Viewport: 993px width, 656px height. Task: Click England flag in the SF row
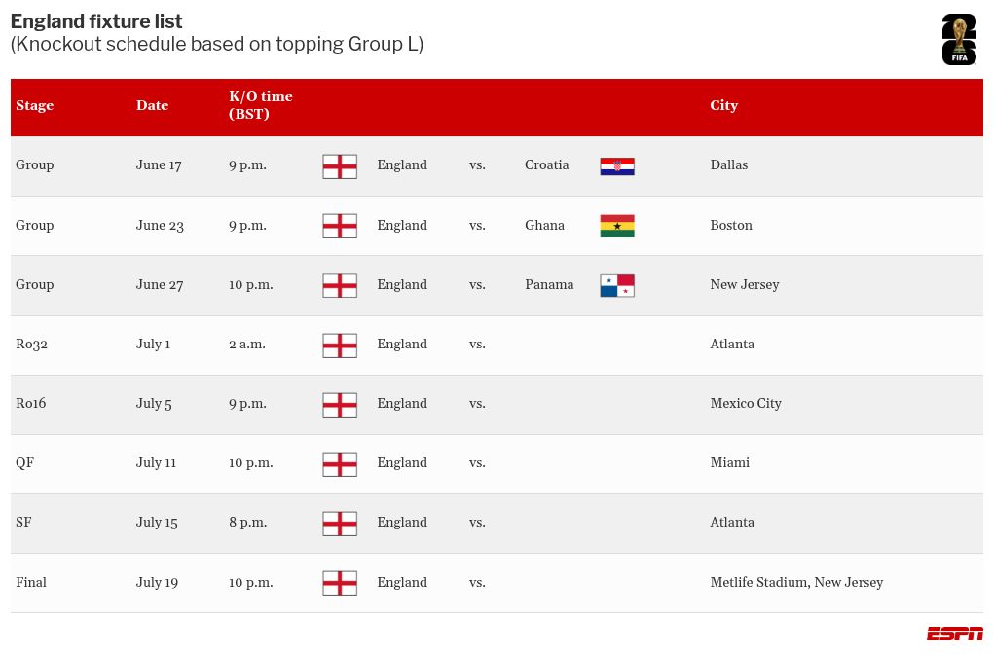pyautogui.click(x=340, y=524)
